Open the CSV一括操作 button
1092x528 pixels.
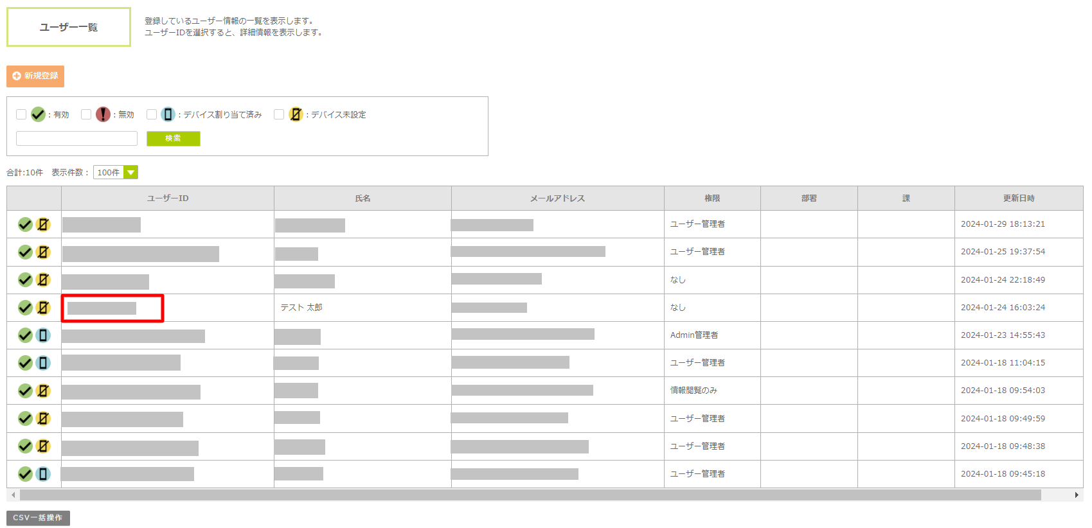click(x=38, y=518)
